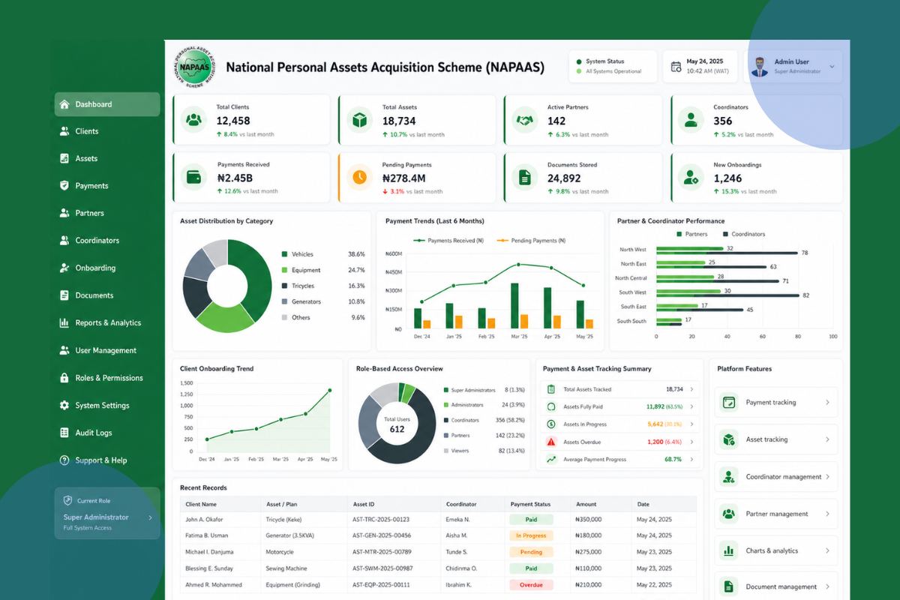Click the System Status indicator card

[x=613, y=66]
